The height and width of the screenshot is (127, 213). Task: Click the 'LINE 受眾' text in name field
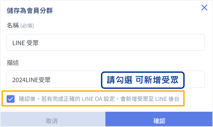click(x=26, y=43)
